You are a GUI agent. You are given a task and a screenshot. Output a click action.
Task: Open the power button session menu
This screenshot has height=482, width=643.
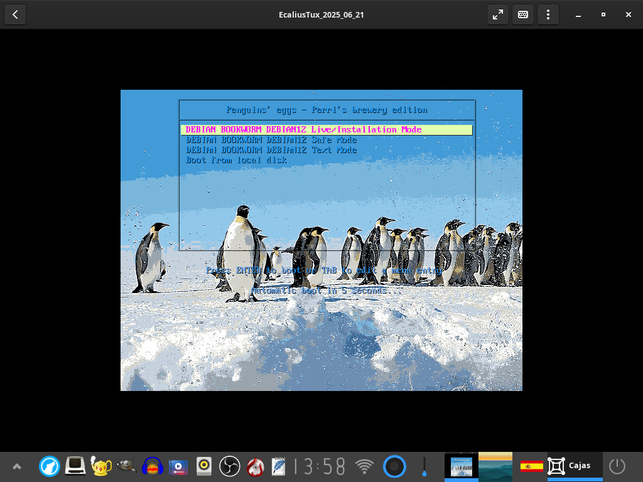[617, 466]
